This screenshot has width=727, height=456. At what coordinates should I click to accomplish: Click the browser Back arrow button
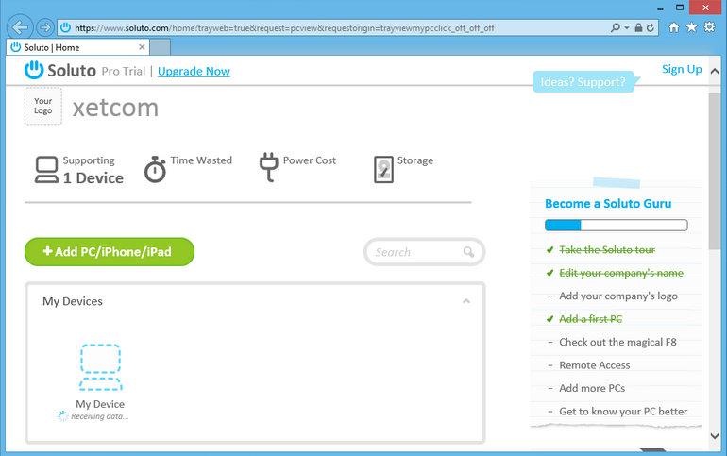tap(20, 27)
